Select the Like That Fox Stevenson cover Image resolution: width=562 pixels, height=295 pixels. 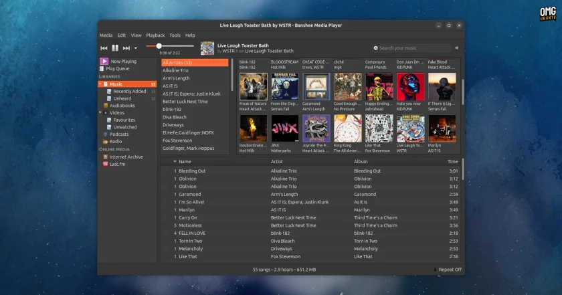click(x=379, y=128)
